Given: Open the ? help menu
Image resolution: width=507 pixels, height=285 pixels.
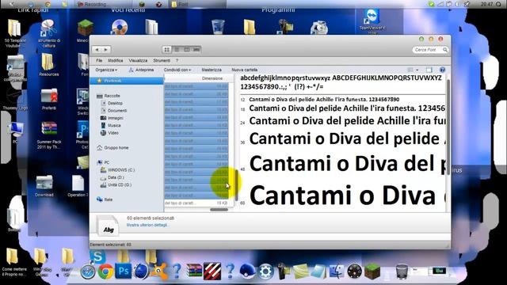Looking at the screenshot, I should click(x=177, y=60).
